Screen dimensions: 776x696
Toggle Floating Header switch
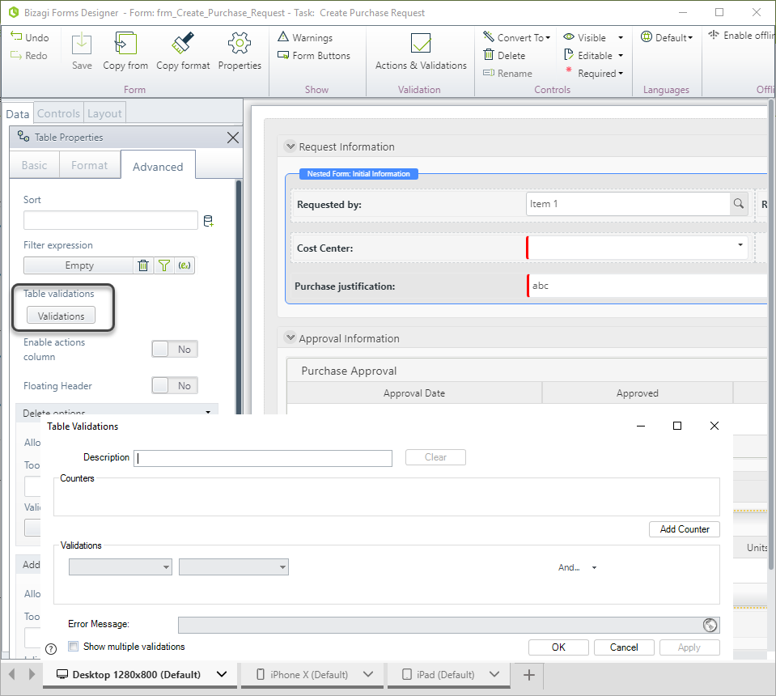click(175, 385)
